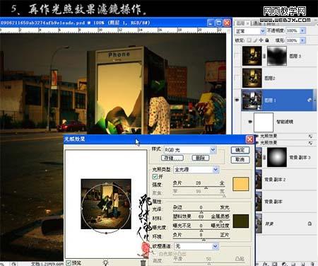This screenshot has height=266, width=318.
Task: Click the yellow light color swatch
Action: point(241,184)
